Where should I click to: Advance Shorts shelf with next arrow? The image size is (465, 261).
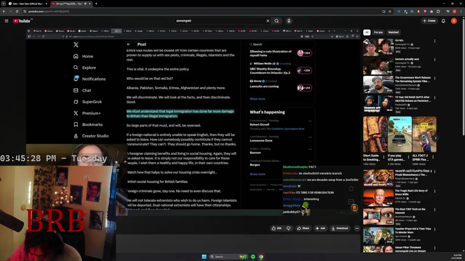[x=435, y=138]
